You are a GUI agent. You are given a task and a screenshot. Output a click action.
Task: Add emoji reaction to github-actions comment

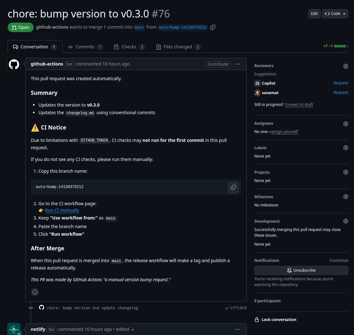click(35, 292)
